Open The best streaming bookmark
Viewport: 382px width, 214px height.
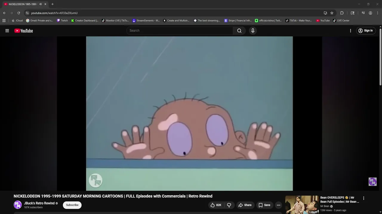tap(207, 21)
